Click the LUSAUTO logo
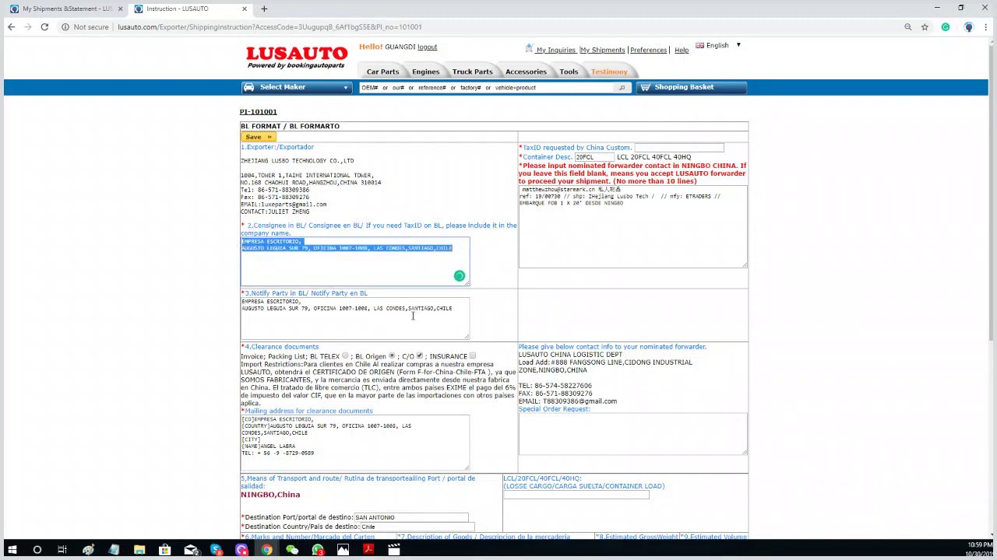 pos(297,57)
